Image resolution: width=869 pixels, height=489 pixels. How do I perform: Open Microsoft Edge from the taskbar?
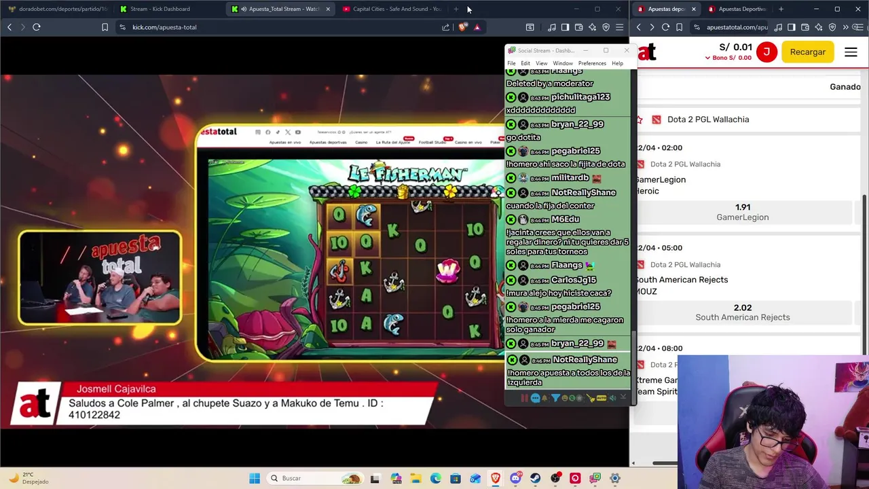(435, 478)
